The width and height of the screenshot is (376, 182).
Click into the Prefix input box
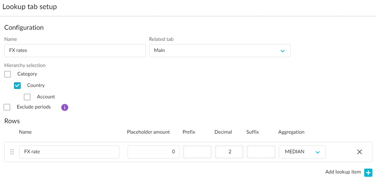[x=197, y=152]
